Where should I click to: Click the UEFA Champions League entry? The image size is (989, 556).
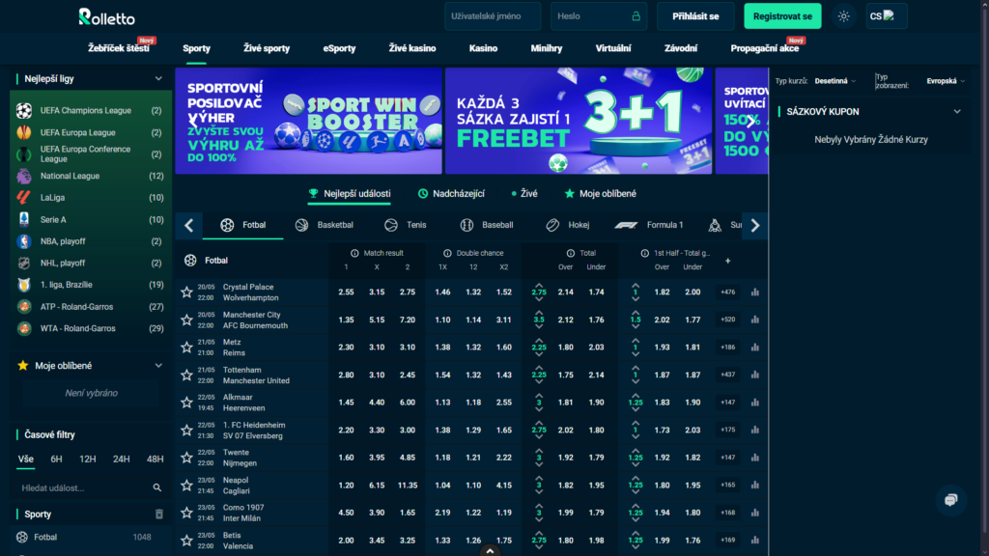(x=85, y=111)
